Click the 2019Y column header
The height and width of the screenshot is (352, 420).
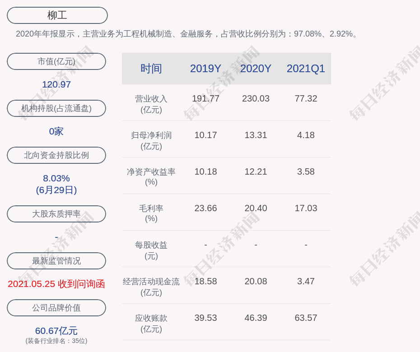click(205, 69)
